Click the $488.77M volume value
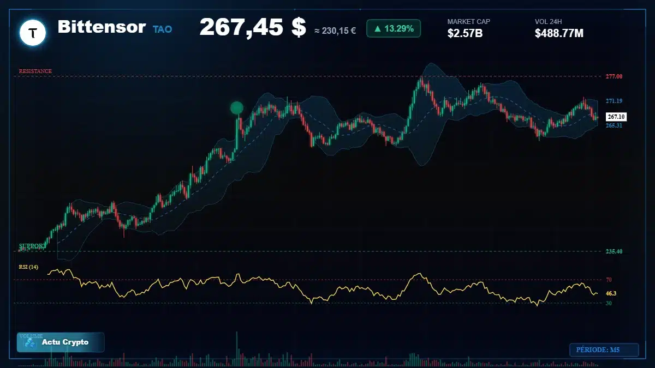Screen dimensions: 655x368 point(559,34)
